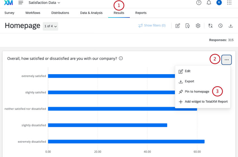Open the Reports tab

coord(141,13)
